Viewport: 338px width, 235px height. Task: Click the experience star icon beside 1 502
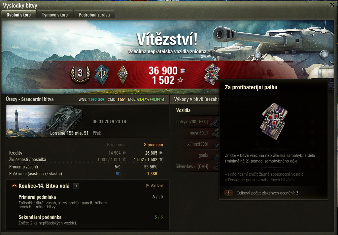pyautogui.click(x=180, y=80)
